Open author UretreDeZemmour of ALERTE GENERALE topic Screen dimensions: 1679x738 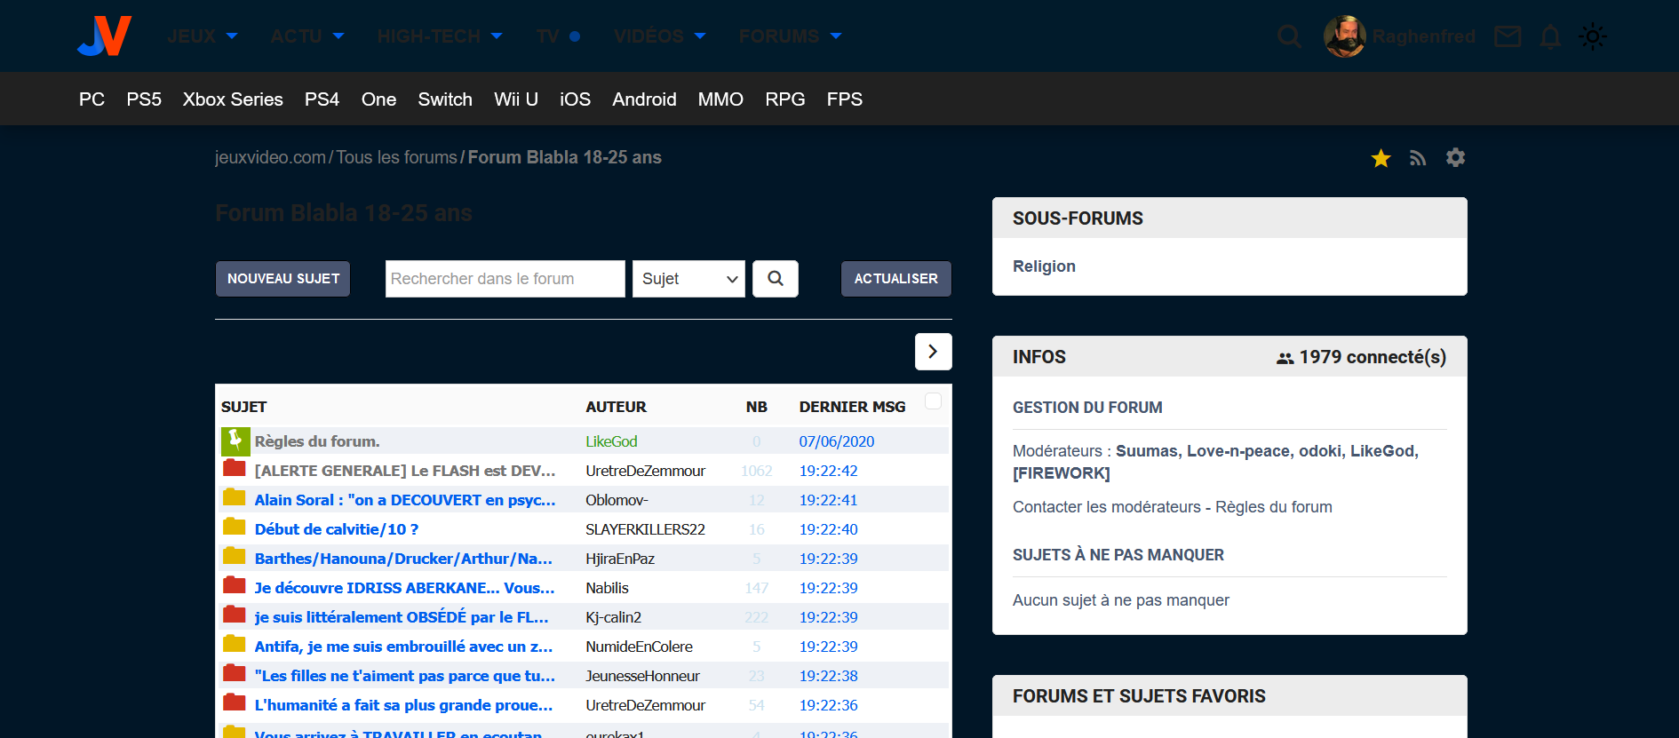point(645,471)
